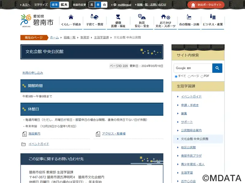
Task: Open 教育部 in the breadcrumb
Action: click(85, 38)
